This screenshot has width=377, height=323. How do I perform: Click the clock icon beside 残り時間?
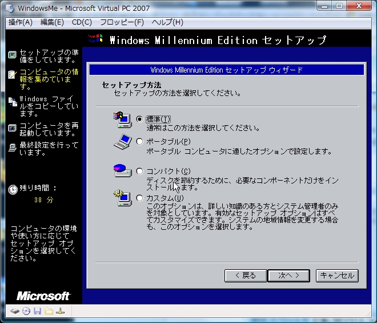click(13, 190)
